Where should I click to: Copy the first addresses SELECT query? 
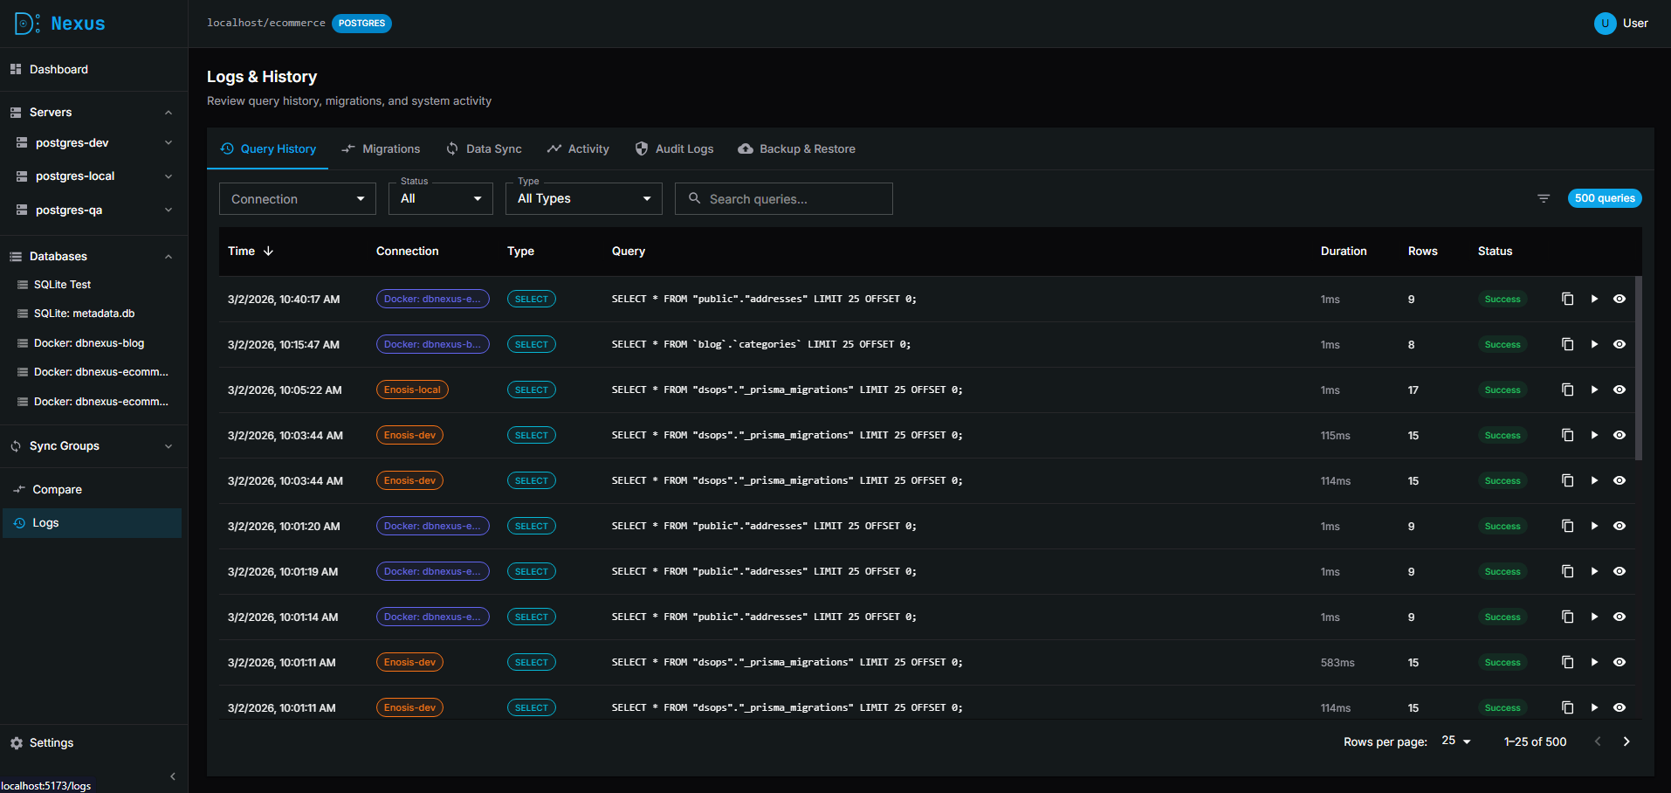[x=1567, y=299]
